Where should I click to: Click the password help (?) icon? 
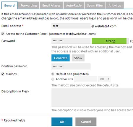tap(132, 41)
